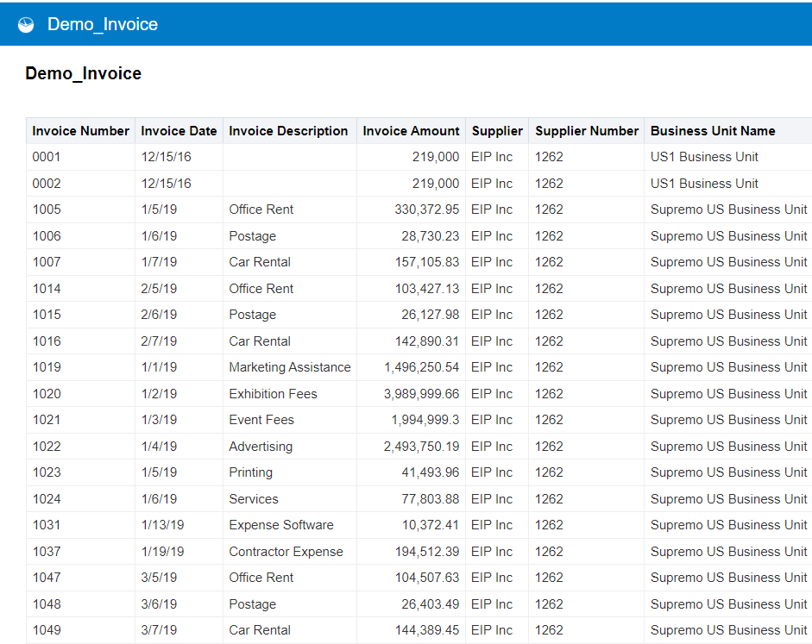Click the Contractor Expense description cell
The image size is (812, 644).
(289, 552)
